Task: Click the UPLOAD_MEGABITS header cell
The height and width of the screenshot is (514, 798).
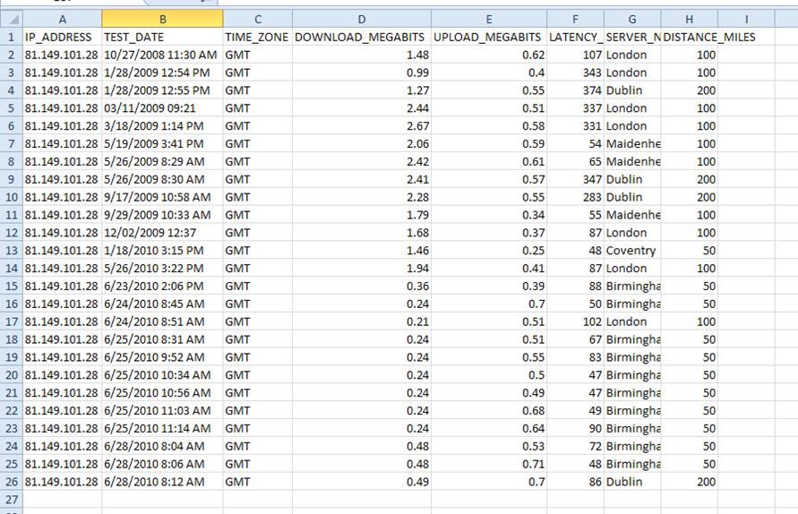Action: (488, 37)
